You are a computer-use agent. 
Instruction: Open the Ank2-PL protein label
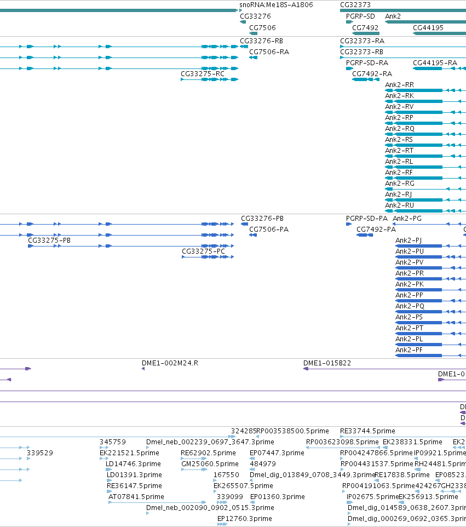(x=409, y=339)
